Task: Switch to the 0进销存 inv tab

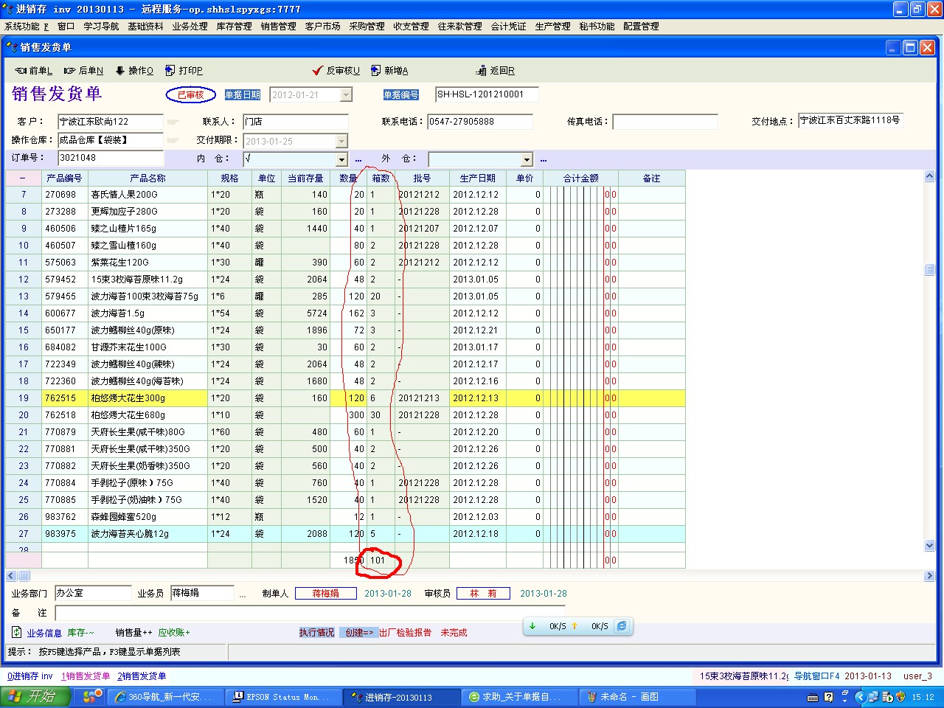Action: pos(30,676)
